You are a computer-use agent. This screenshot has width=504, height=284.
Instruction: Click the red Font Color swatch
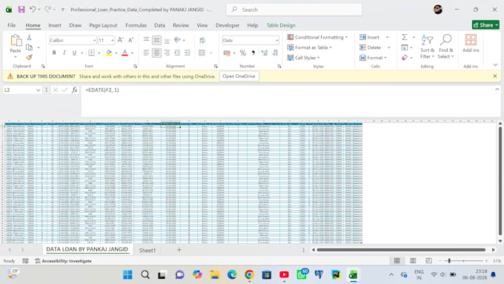click(x=125, y=53)
